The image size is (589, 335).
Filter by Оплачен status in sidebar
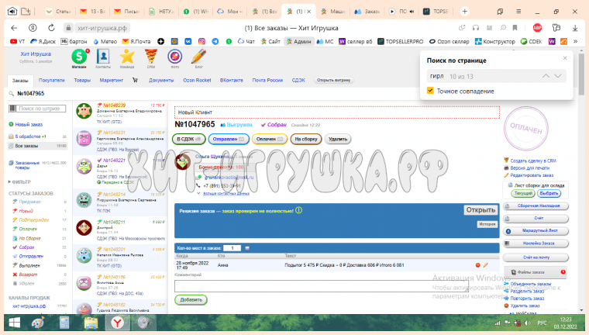tap(28, 229)
